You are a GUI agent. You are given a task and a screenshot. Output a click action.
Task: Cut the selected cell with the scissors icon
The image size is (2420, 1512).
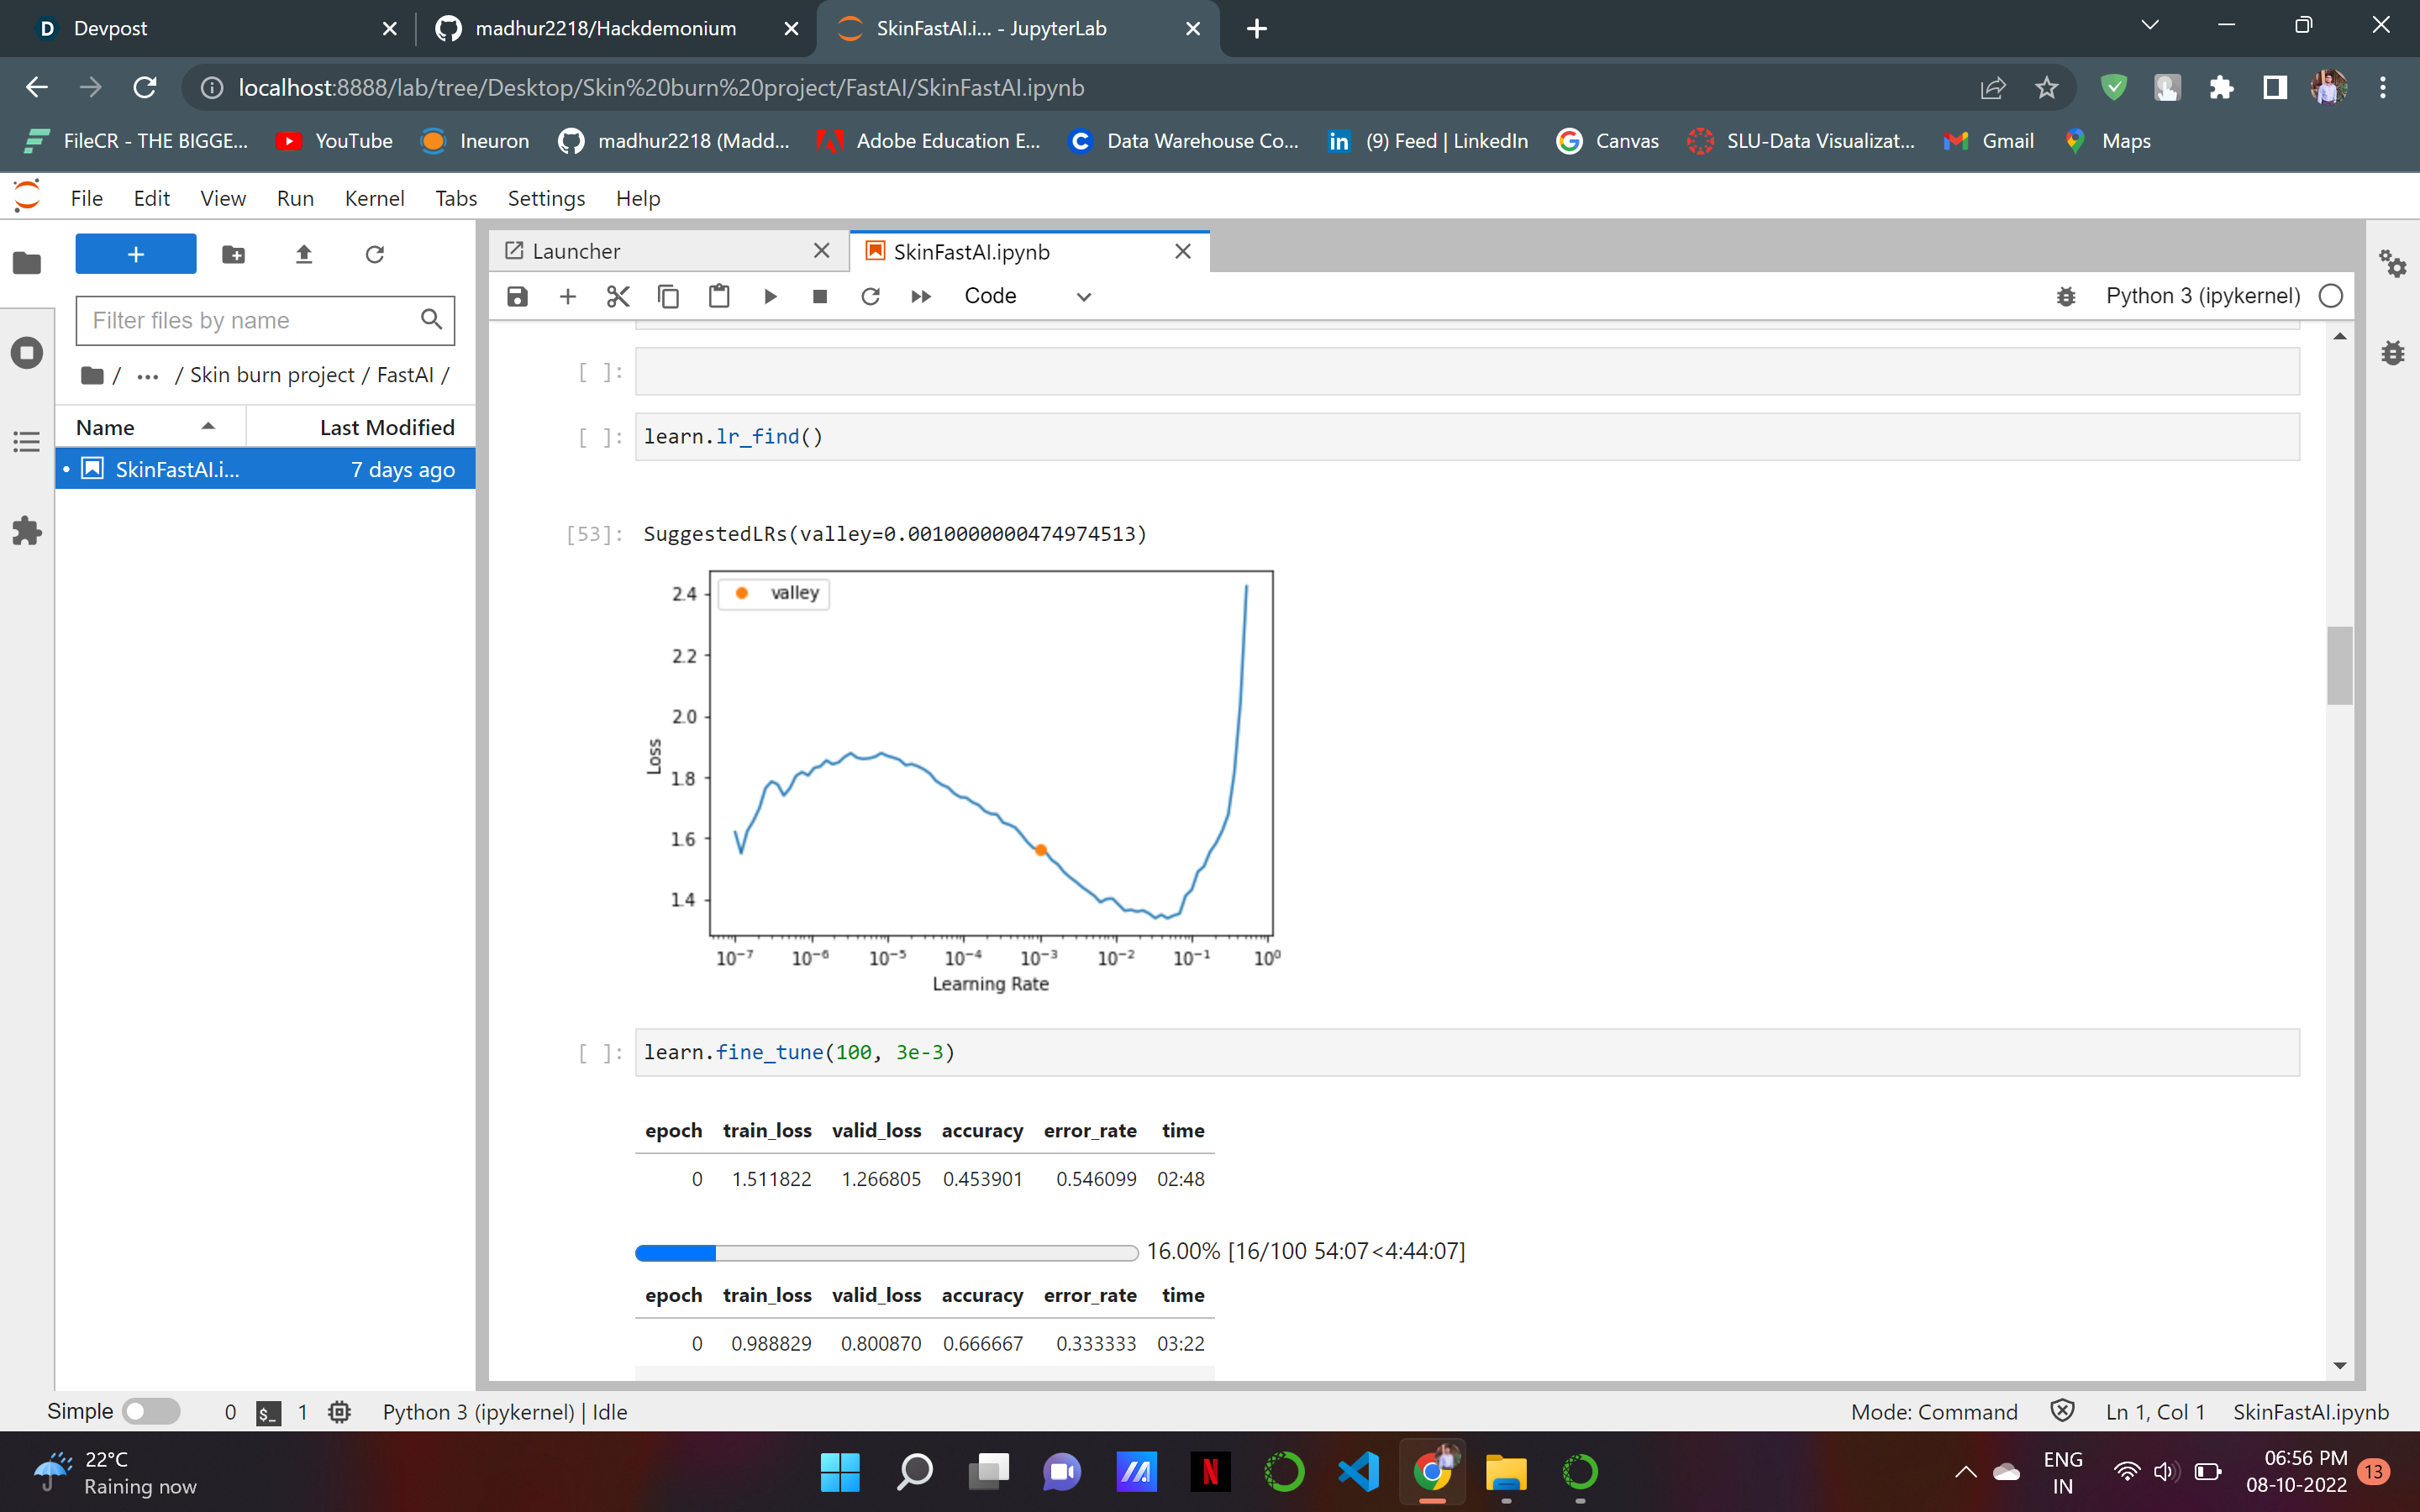pyautogui.click(x=618, y=296)
